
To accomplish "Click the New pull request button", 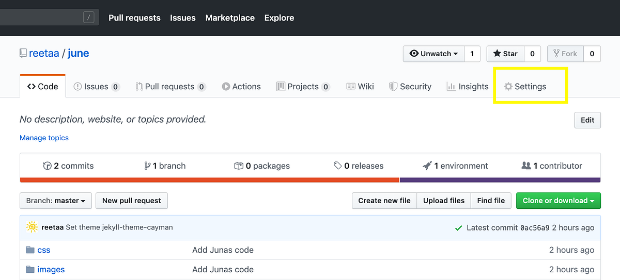I will [x=132, y=201].
